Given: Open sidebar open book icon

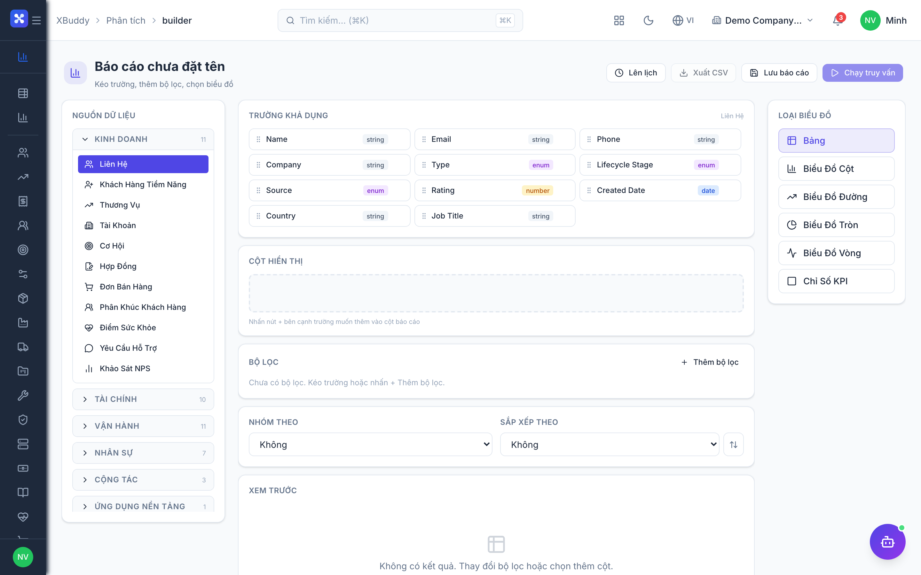Looking at the screenshot, I should pos(23,493).
